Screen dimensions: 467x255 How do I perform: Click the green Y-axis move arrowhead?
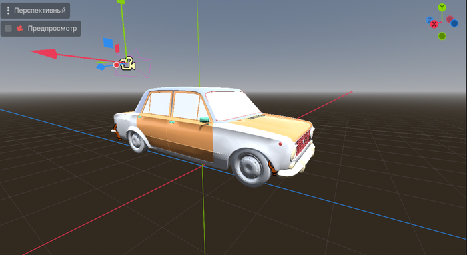click(x=121, y=1)
